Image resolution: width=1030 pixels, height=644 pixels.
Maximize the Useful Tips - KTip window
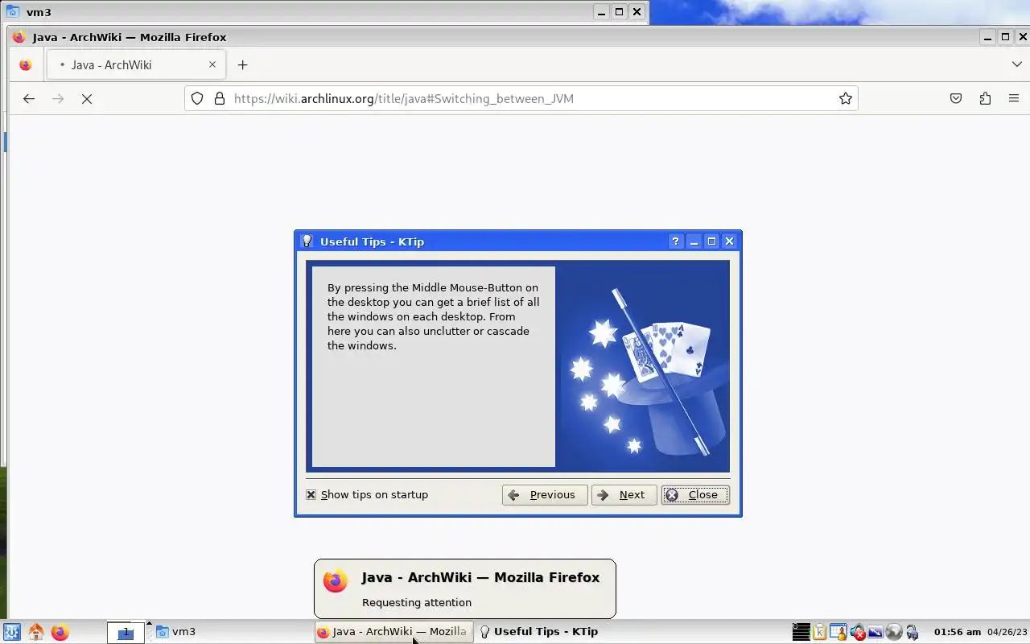[x=711, y=241]
